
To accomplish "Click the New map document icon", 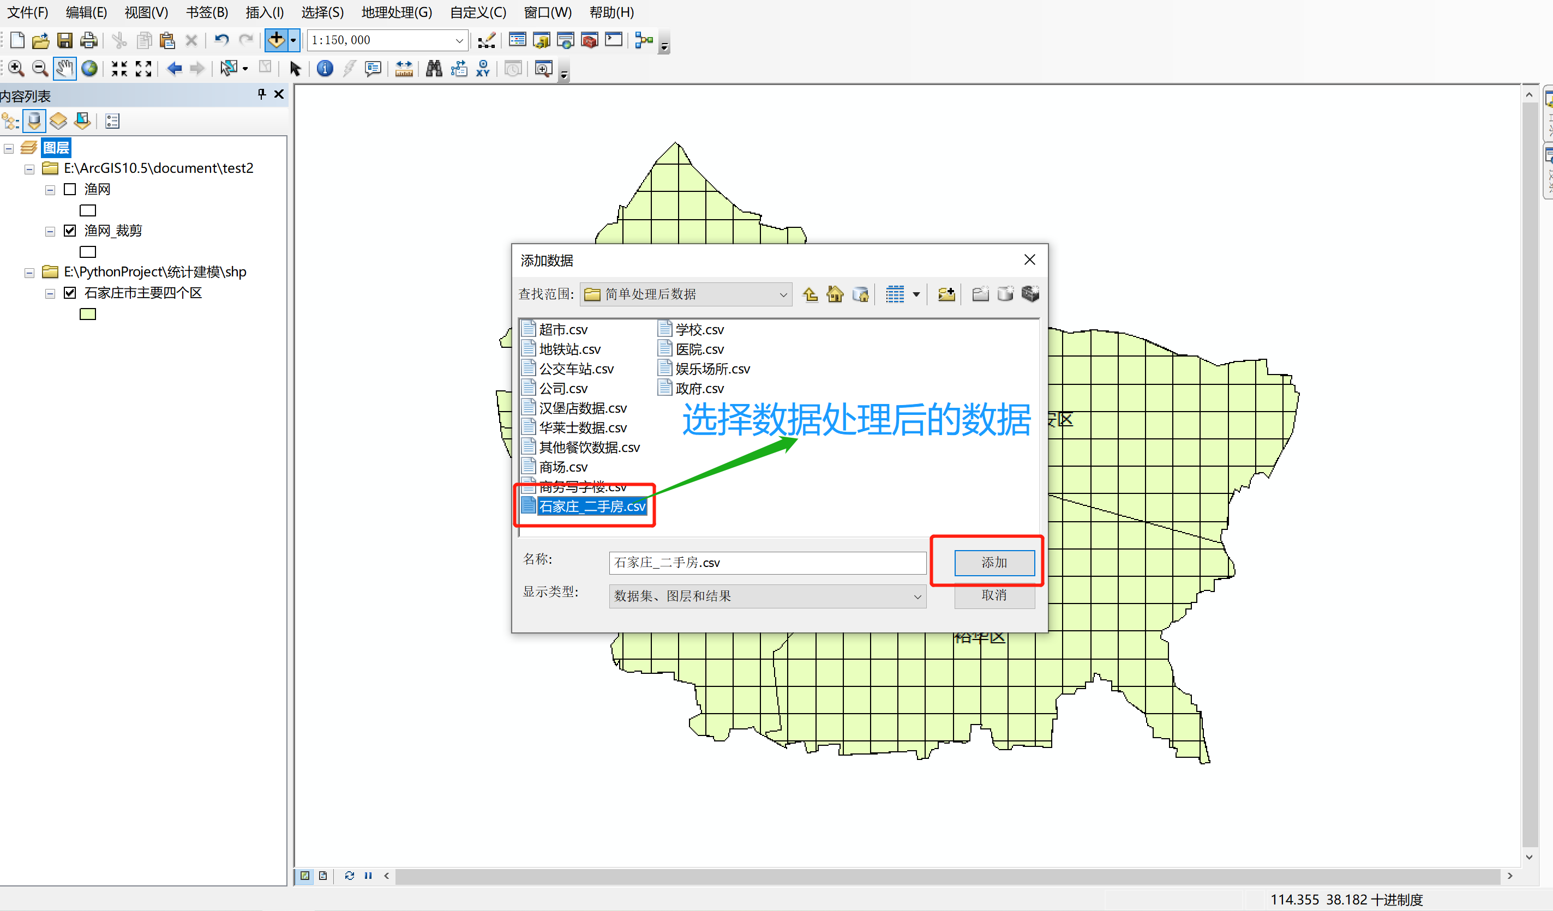I will [17, 41].
